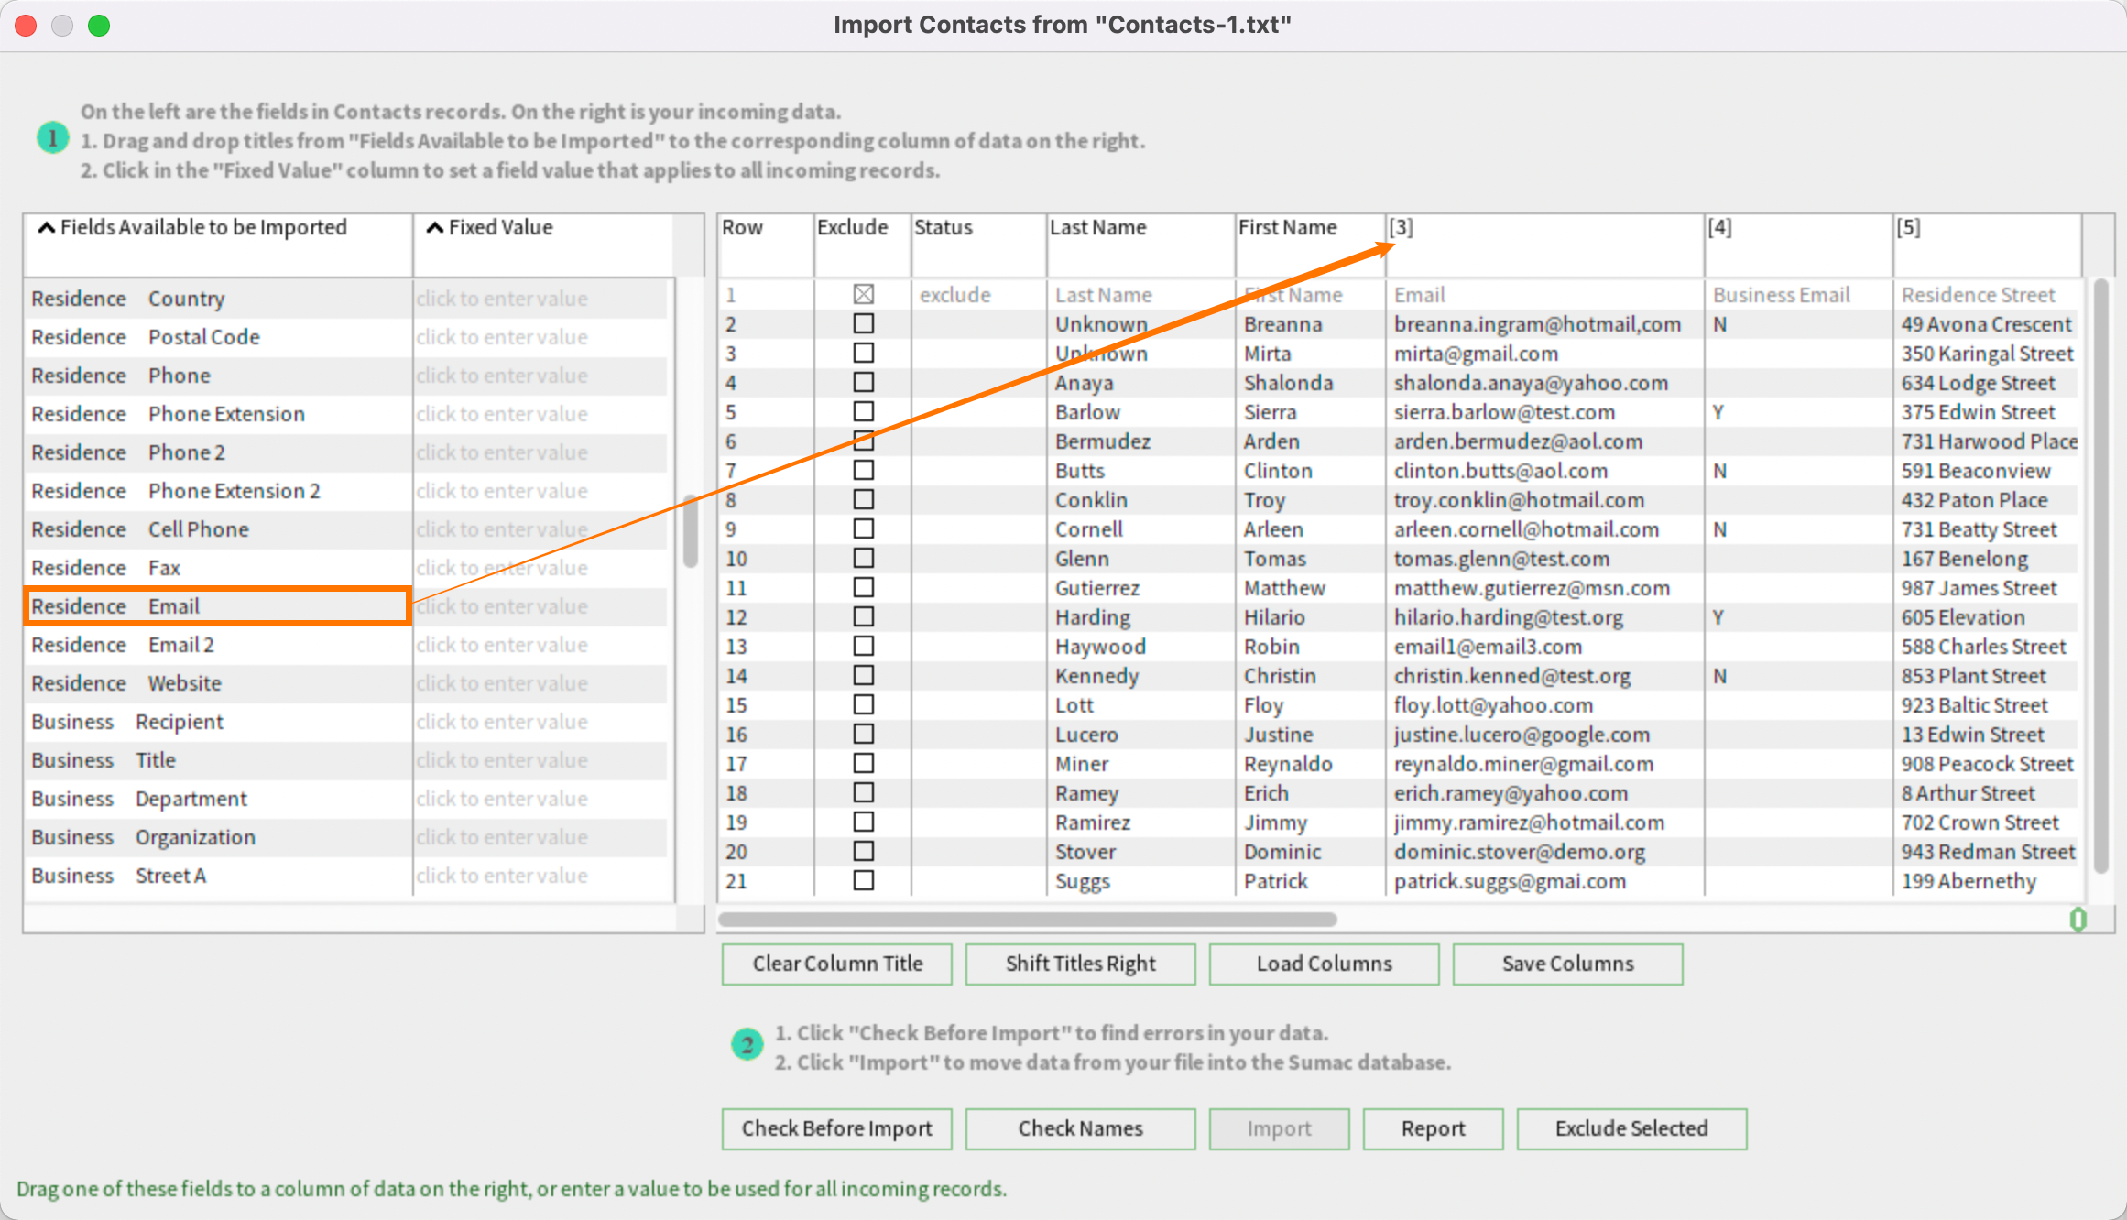This screenshot has width=2127, height=1220.
Task: Click the Status column header
Action: coord(978,244)
